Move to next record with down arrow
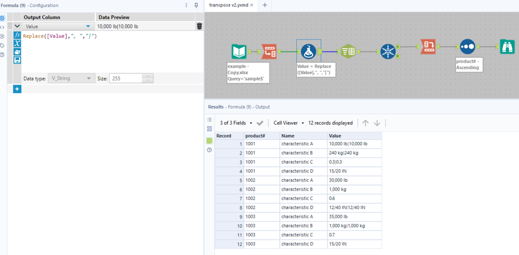Viewport: 519px width, 255px height. 377,123
